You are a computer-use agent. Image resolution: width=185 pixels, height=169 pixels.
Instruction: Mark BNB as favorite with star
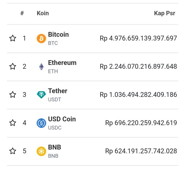click(13, 151)
